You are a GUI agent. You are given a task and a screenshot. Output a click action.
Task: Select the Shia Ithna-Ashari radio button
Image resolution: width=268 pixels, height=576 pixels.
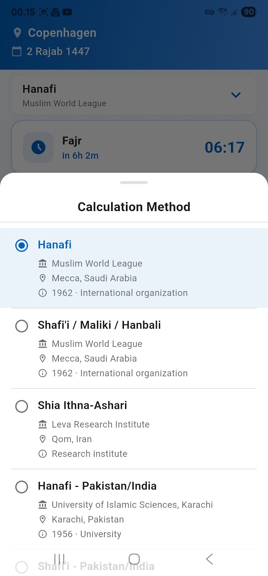click(x=22, y=406)
